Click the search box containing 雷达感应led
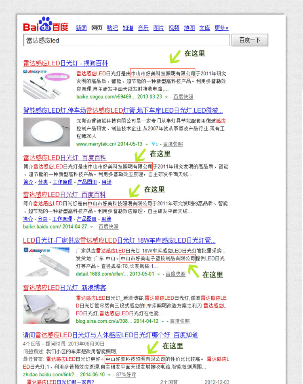 tap(127, 40)
